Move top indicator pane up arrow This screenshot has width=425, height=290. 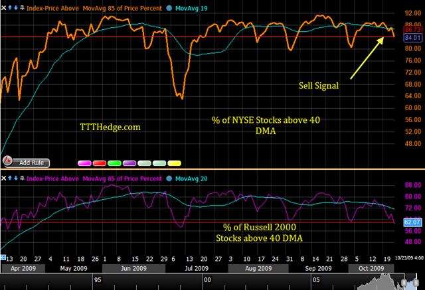click(10, 7)
